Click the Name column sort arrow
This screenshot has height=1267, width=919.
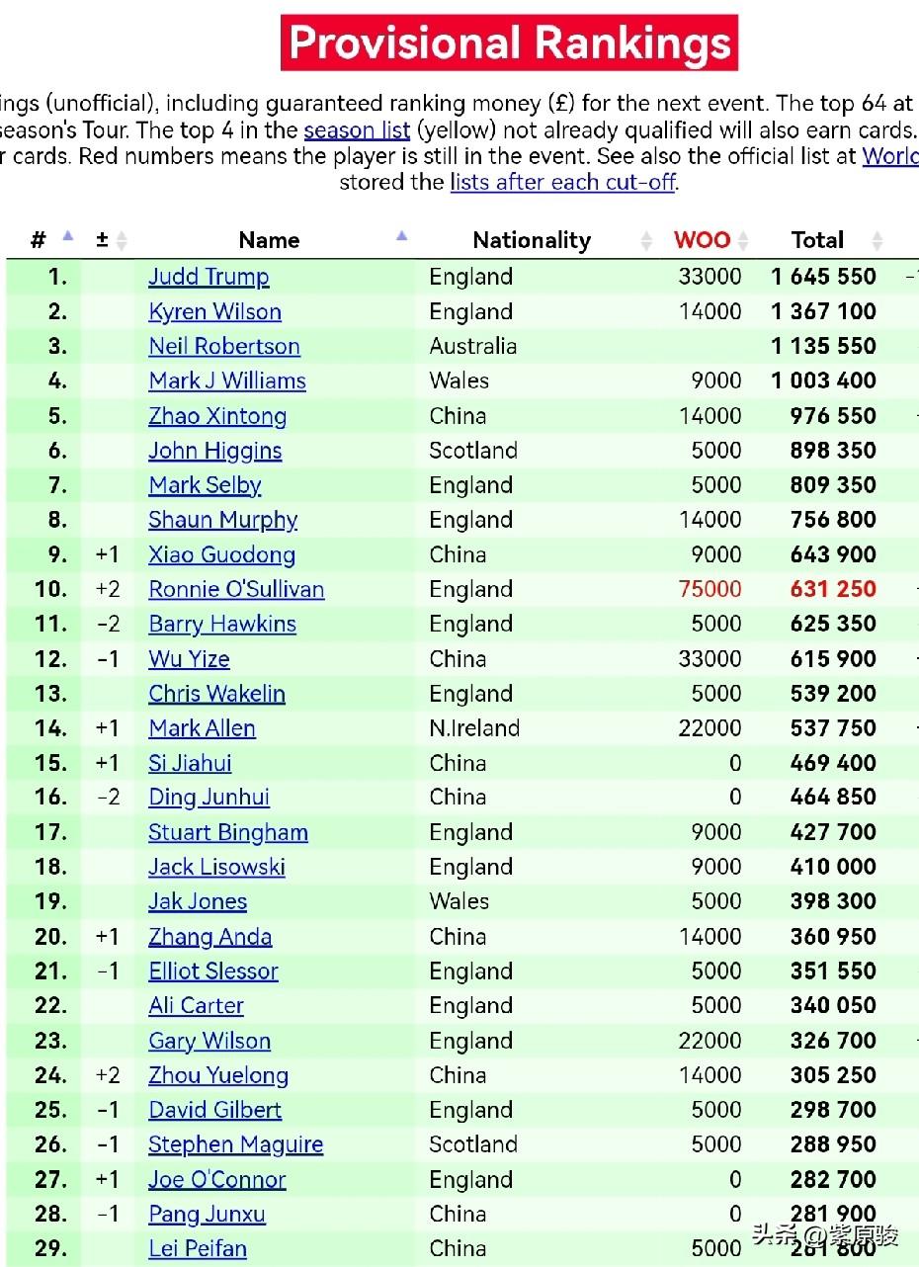point(401,236)
